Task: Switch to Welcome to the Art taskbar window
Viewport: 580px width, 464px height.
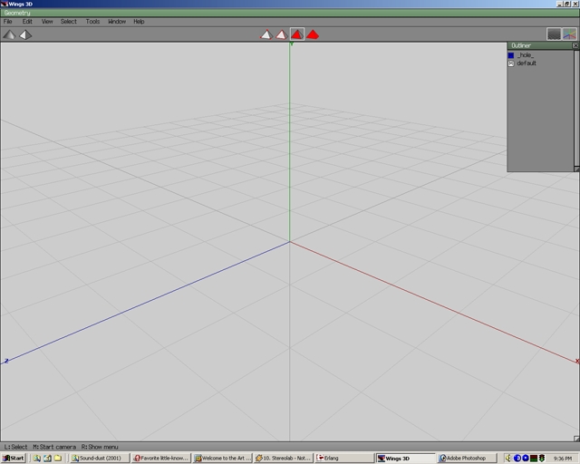Action: point(222,458)
